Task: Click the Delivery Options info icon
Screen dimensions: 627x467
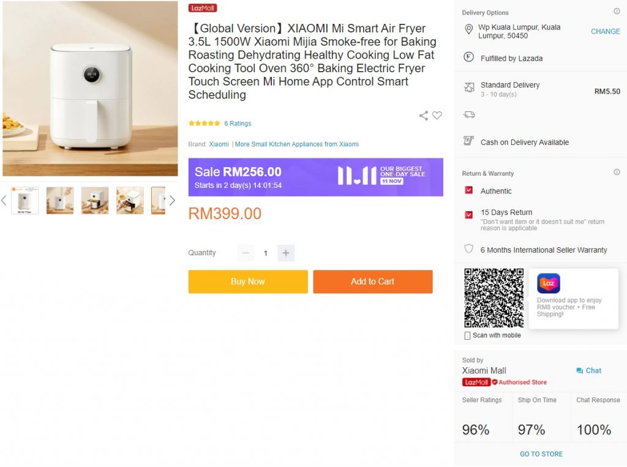Action: (617, 12)
